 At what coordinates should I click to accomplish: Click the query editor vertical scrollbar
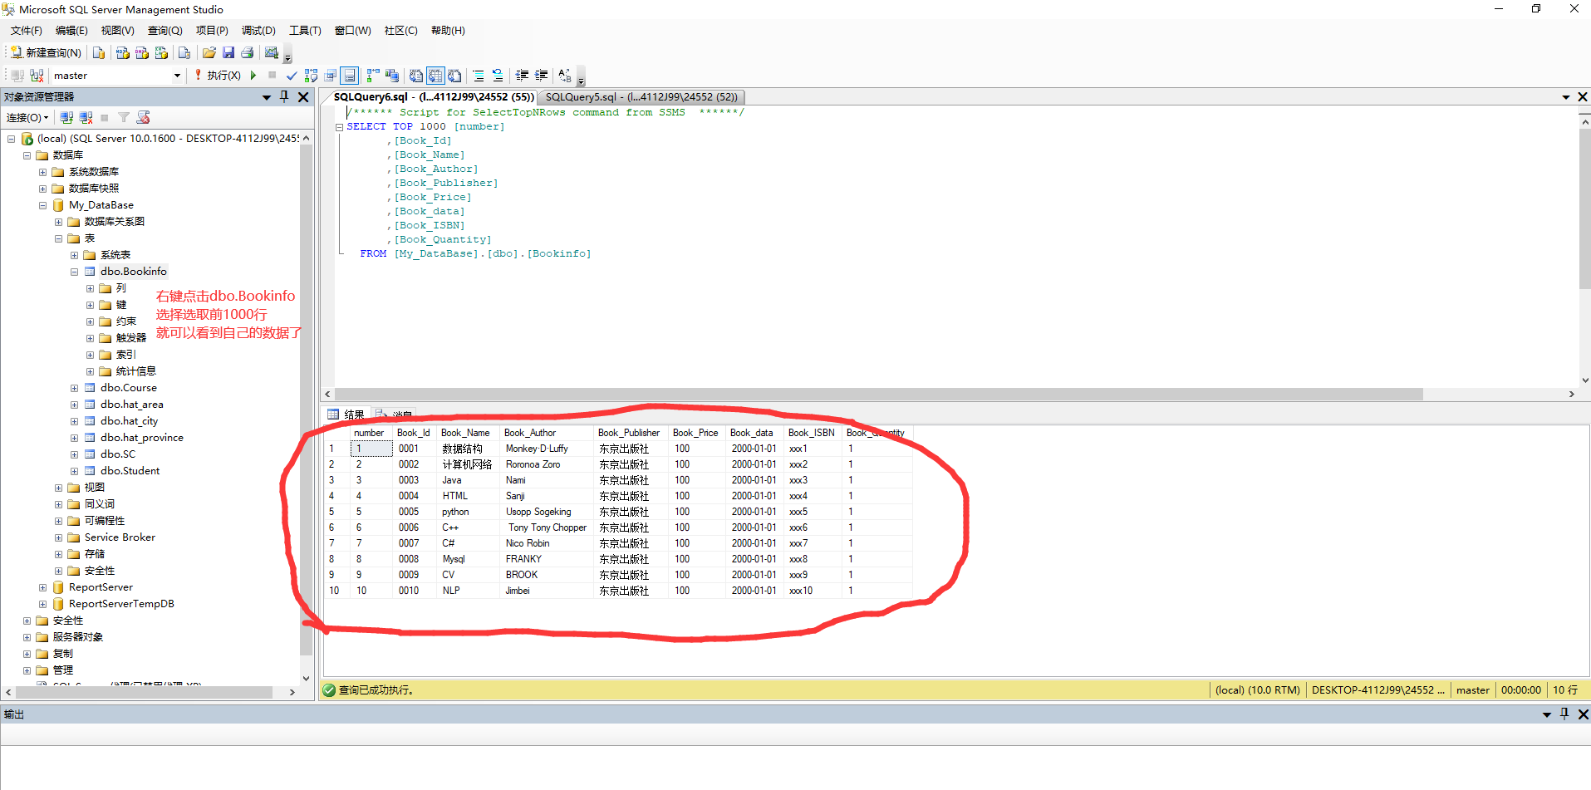tap(1584, 208)
